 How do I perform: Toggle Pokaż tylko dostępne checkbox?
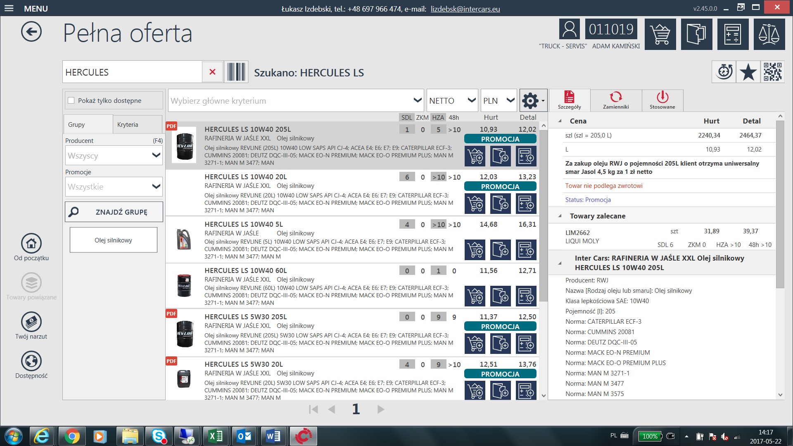(x=71, y=100)
